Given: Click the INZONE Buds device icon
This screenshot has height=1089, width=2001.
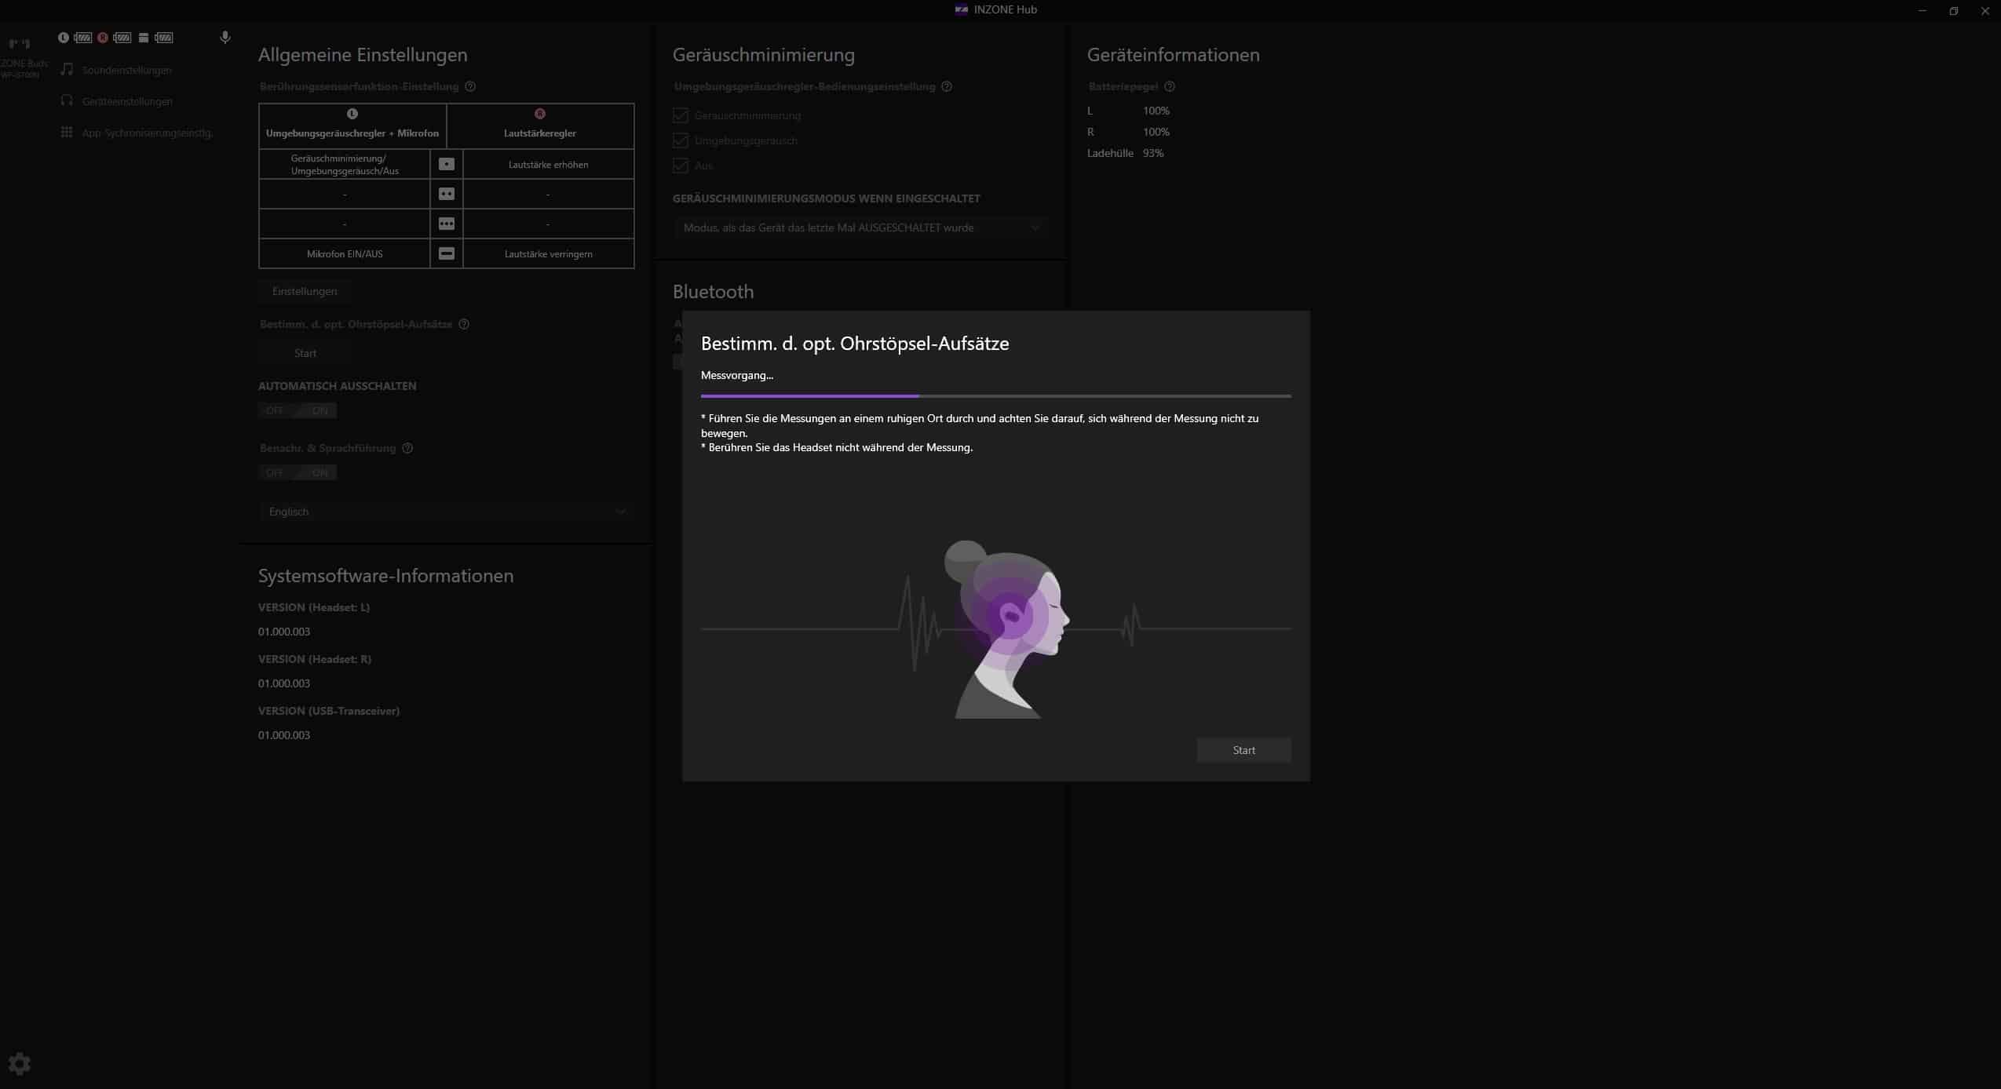Looking at the screenshot, I should pyautogui.click(x=20, y=44).
